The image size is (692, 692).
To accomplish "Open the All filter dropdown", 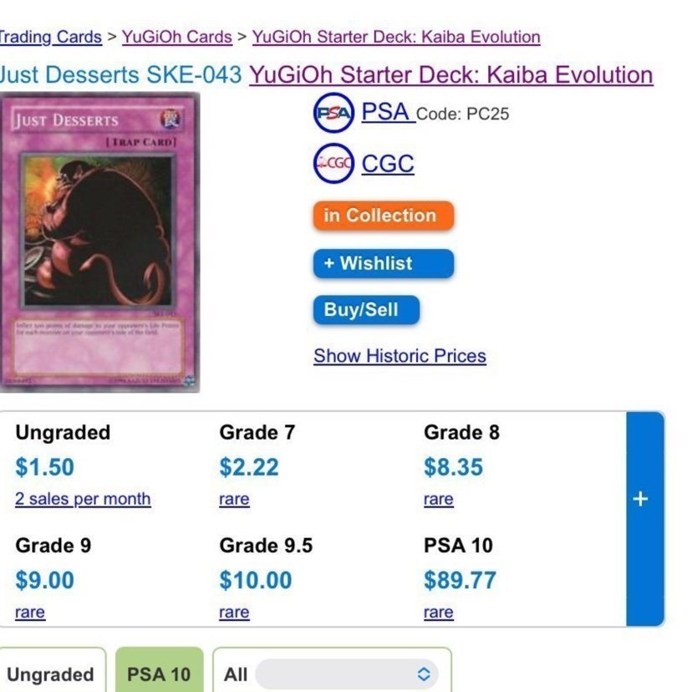I will pyautogui.click(x=332, y=674).
